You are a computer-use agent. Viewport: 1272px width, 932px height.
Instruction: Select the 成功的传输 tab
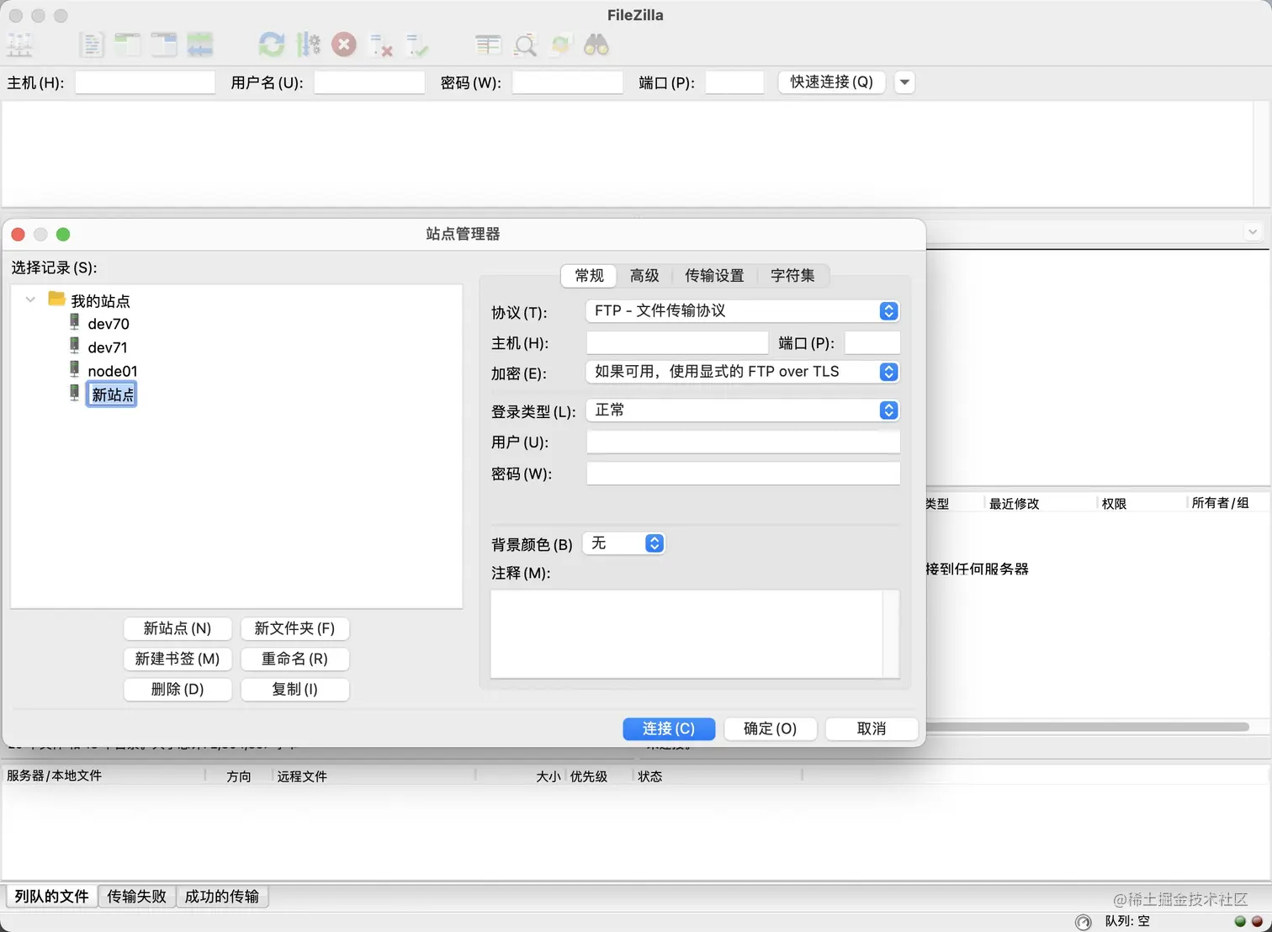pos(222,897)
